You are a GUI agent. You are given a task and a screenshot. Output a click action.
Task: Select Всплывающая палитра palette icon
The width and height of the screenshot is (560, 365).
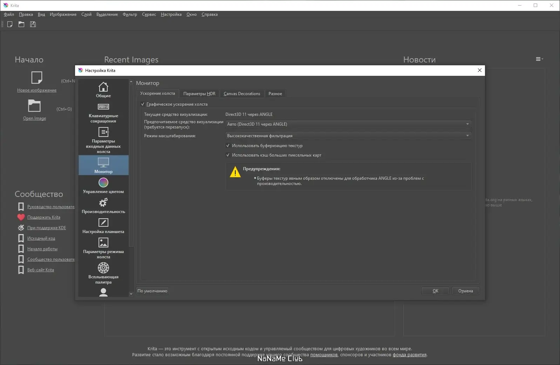tap(103, 268)
